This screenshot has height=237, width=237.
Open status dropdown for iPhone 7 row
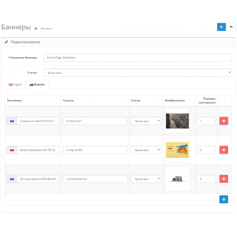click(146, 121)
